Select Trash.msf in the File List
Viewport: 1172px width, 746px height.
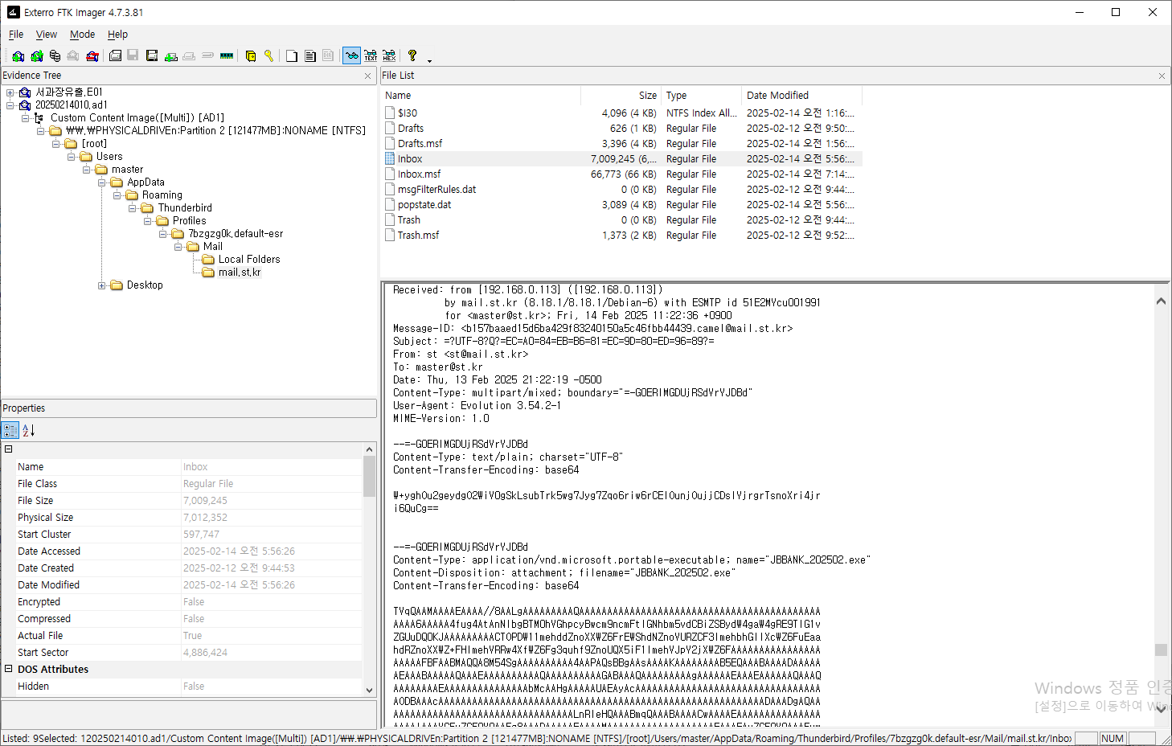[418, 236]
